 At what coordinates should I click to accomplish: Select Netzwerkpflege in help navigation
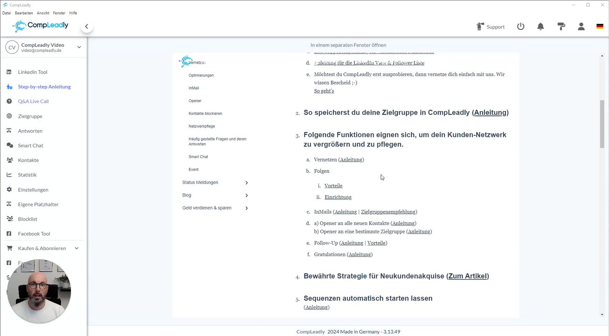[202, 126]
